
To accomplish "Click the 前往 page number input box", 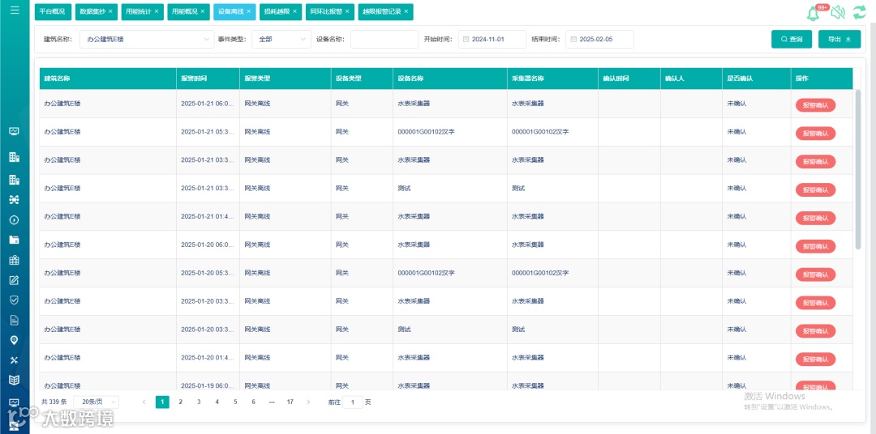I will 353,402.
